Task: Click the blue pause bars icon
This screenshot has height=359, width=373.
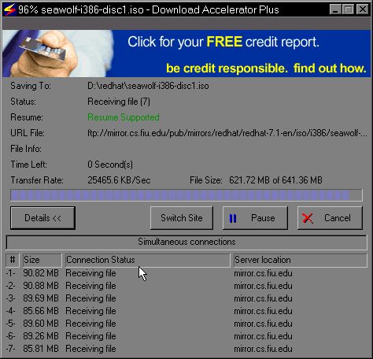Action: (x=233, y=218)
